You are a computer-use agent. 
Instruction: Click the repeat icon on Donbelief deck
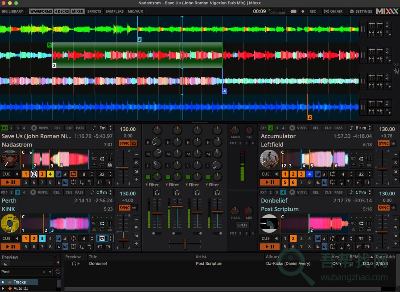(x=361, y=229)
